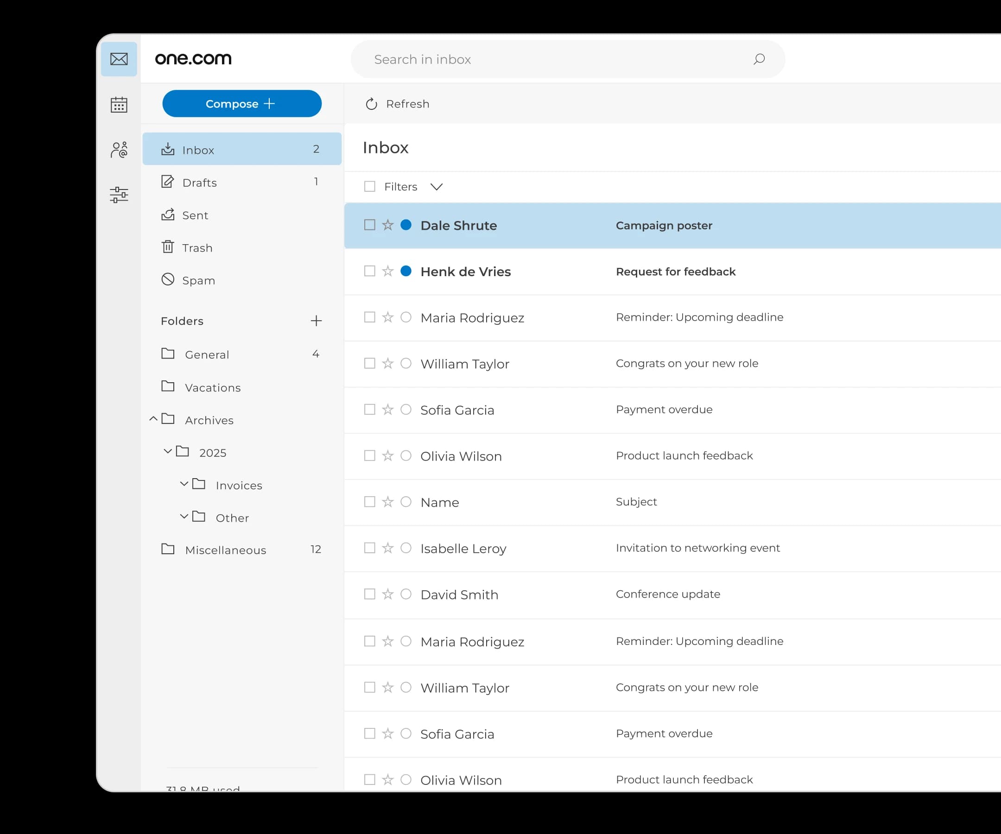Collapse the 2025 subfolder

(167, 451)
